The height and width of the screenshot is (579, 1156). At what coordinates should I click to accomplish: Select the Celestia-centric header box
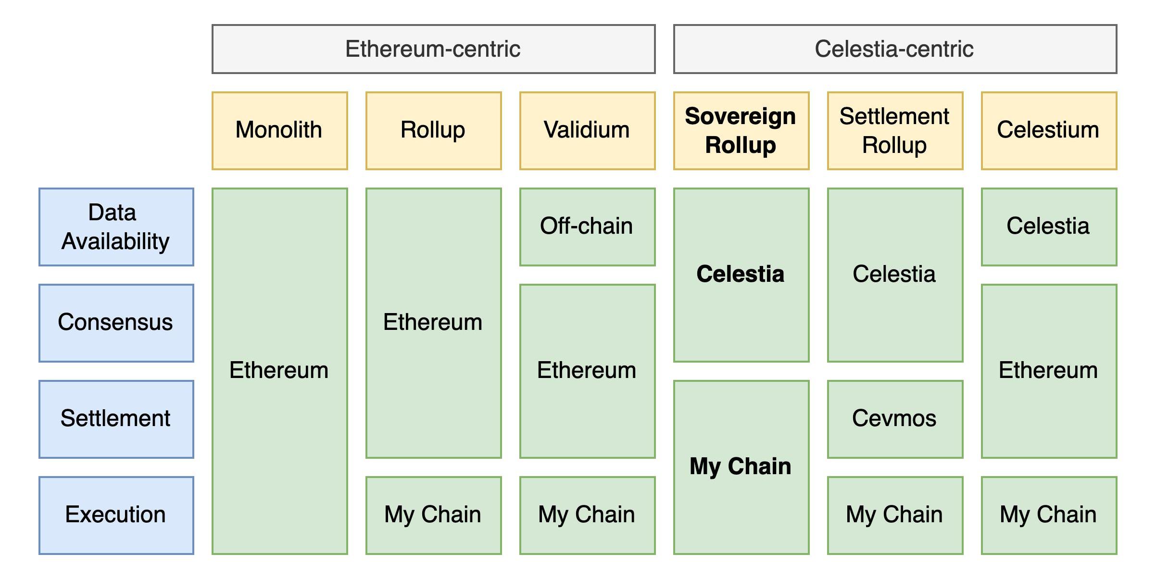(894, 49)
